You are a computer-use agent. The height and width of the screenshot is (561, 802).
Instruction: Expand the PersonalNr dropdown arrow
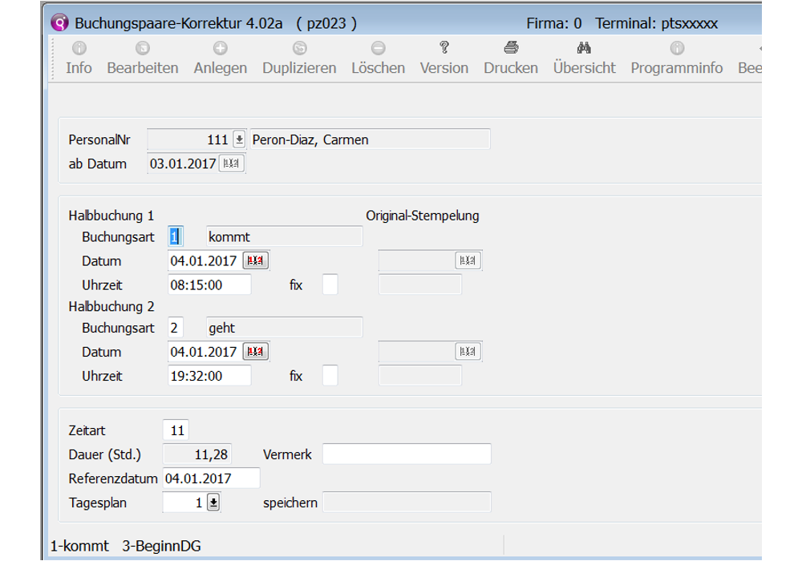239,139
